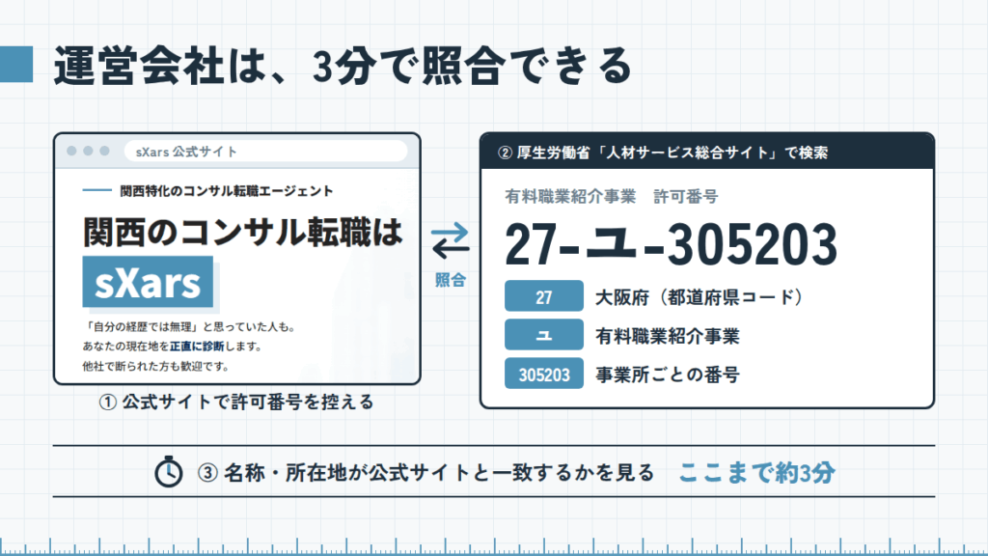Viewport: 988px width, 556px height.
Task: Click the blue '27' code badge
Action: (x=544, y=296)
